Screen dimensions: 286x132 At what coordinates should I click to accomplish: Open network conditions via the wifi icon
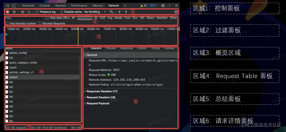[111, 12]
